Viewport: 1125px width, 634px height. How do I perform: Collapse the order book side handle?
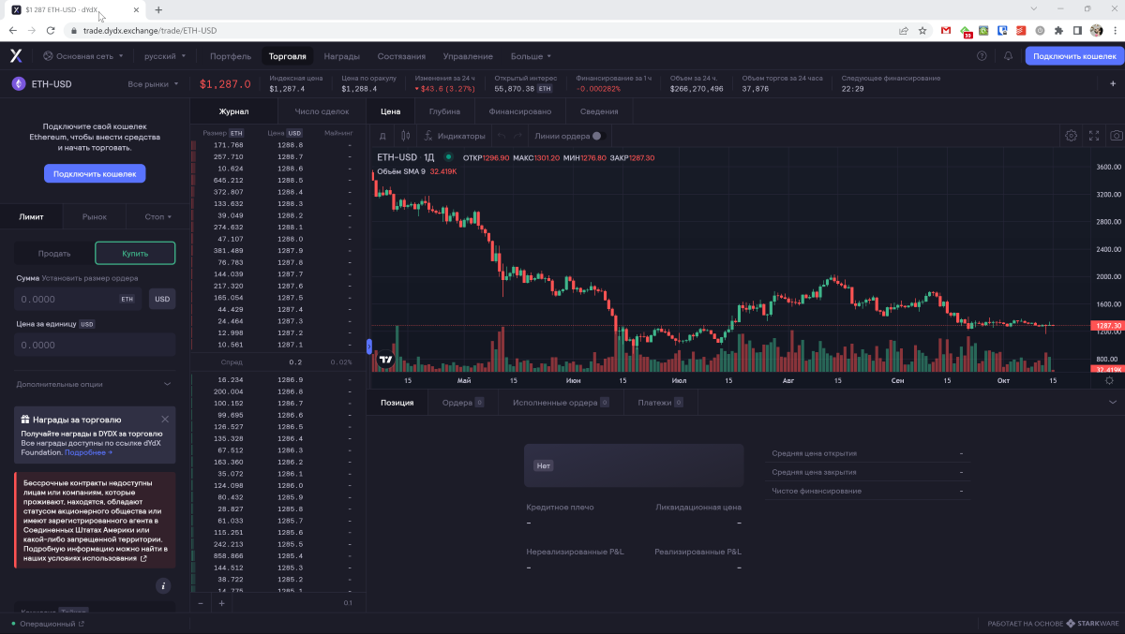pos(369,346)
